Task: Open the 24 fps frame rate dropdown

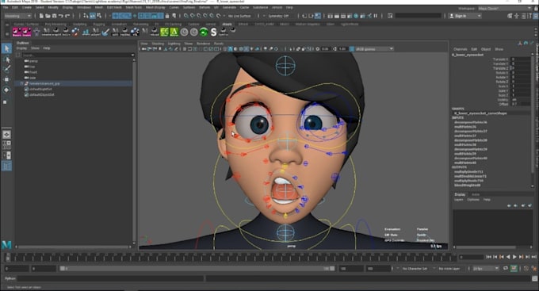Action: pos(485,268)
